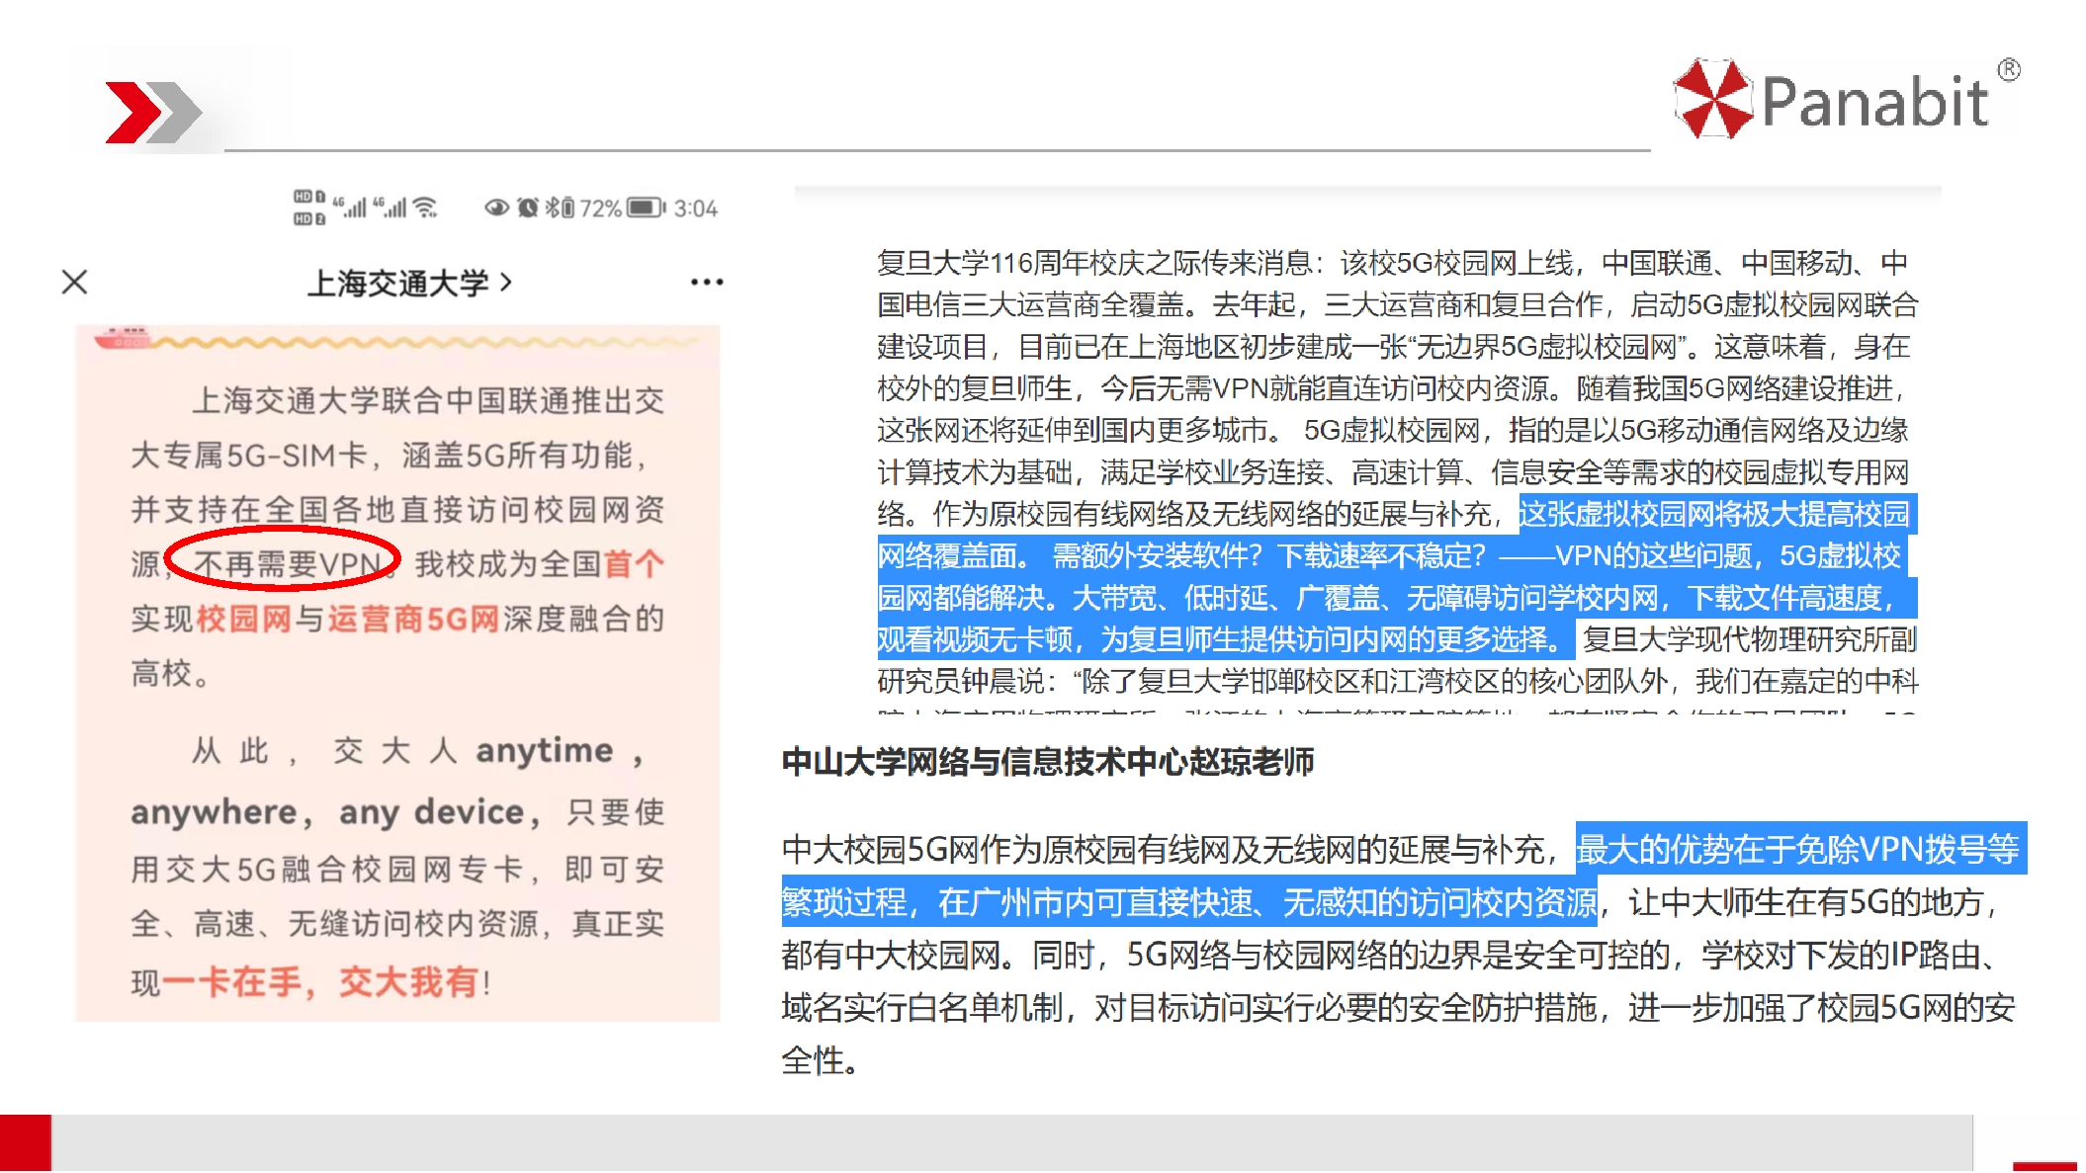Click the red text 运营商5G网
This screenshot has height=1173, width=2086.
(x=413, y=619)
